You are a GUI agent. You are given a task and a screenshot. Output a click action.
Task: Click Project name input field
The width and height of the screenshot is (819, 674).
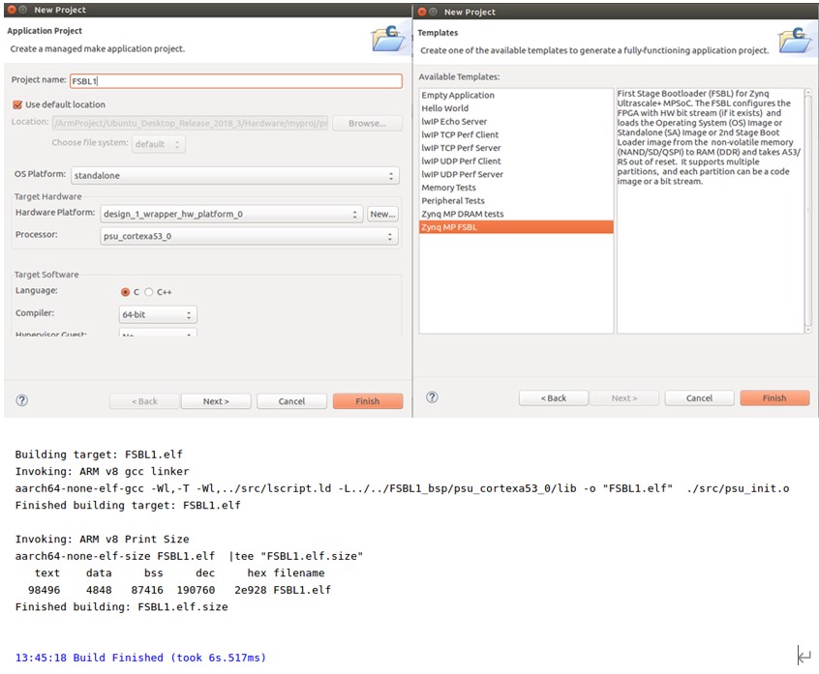pos(236,81)
